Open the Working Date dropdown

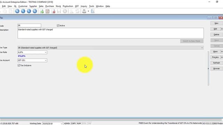pos(61,124)
